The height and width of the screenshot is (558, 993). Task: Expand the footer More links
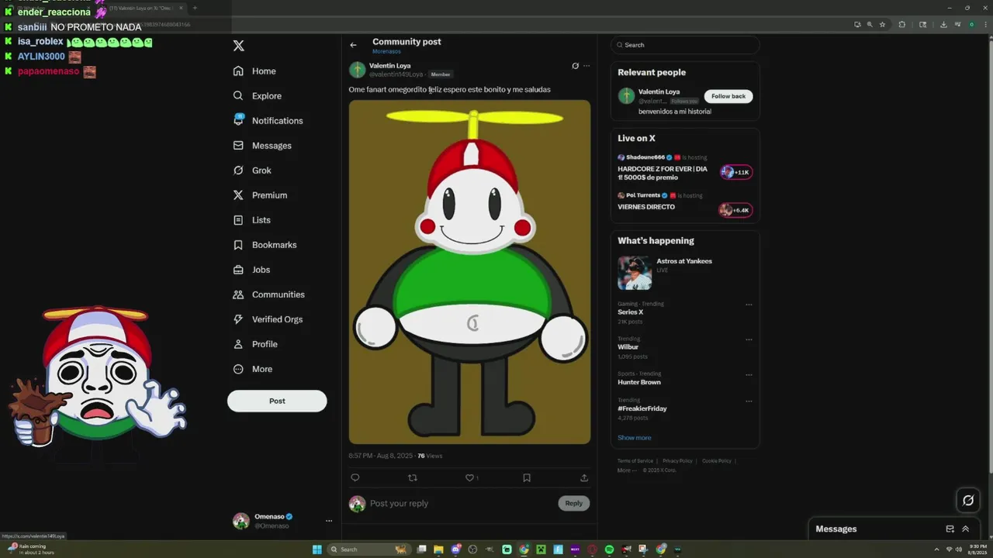click(627, 470)
